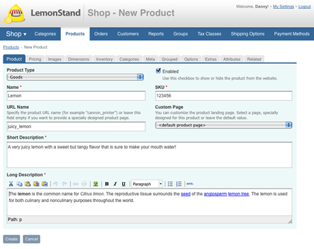Click the Unlink icon in editor toolbar

coord(84,184)
